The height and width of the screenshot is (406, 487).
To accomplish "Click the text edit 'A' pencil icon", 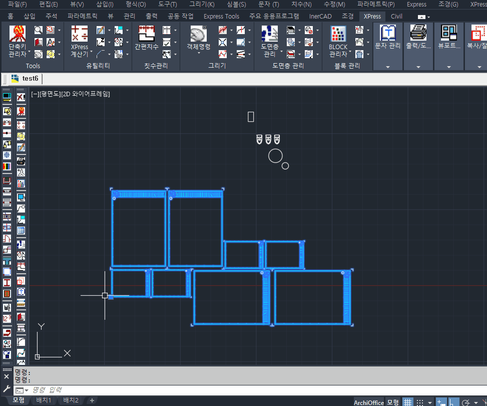I will pos(51,42).
